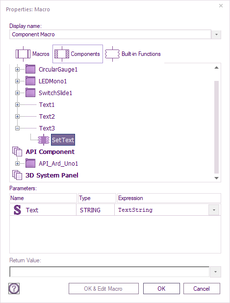Click the OK & Edit Macro button

click(103, 289)
